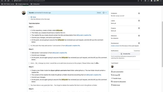Open readme file link in Step 3 bullet
163x92 pixels.
[x=94, y=75]
